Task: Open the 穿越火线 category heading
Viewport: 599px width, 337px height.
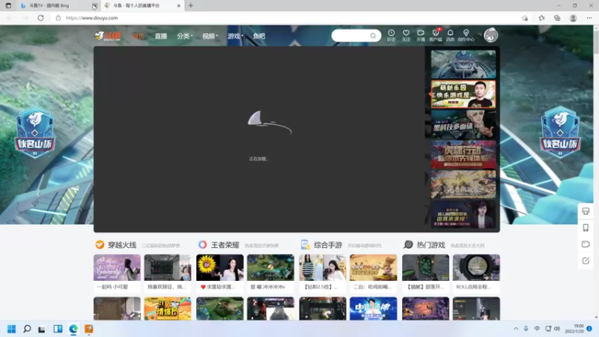Action: point(122,245)
